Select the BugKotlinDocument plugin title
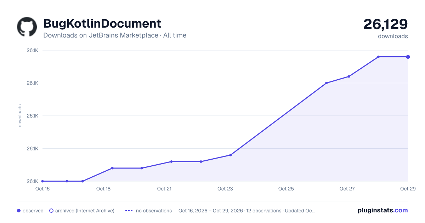 (x=102, y=23)
